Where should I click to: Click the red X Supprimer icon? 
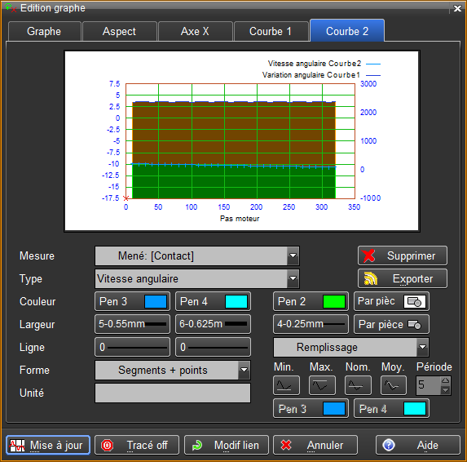pyautogui.click(x=368, y=256)
